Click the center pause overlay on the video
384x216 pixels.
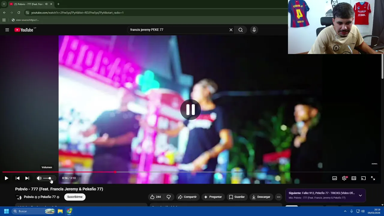[190, 109]
